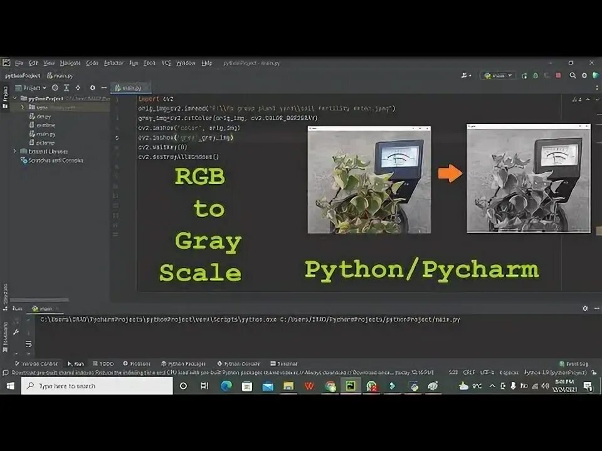Click the cv2.destroyAllWindows() code line
602x451 pixels.
click(178, 157)
